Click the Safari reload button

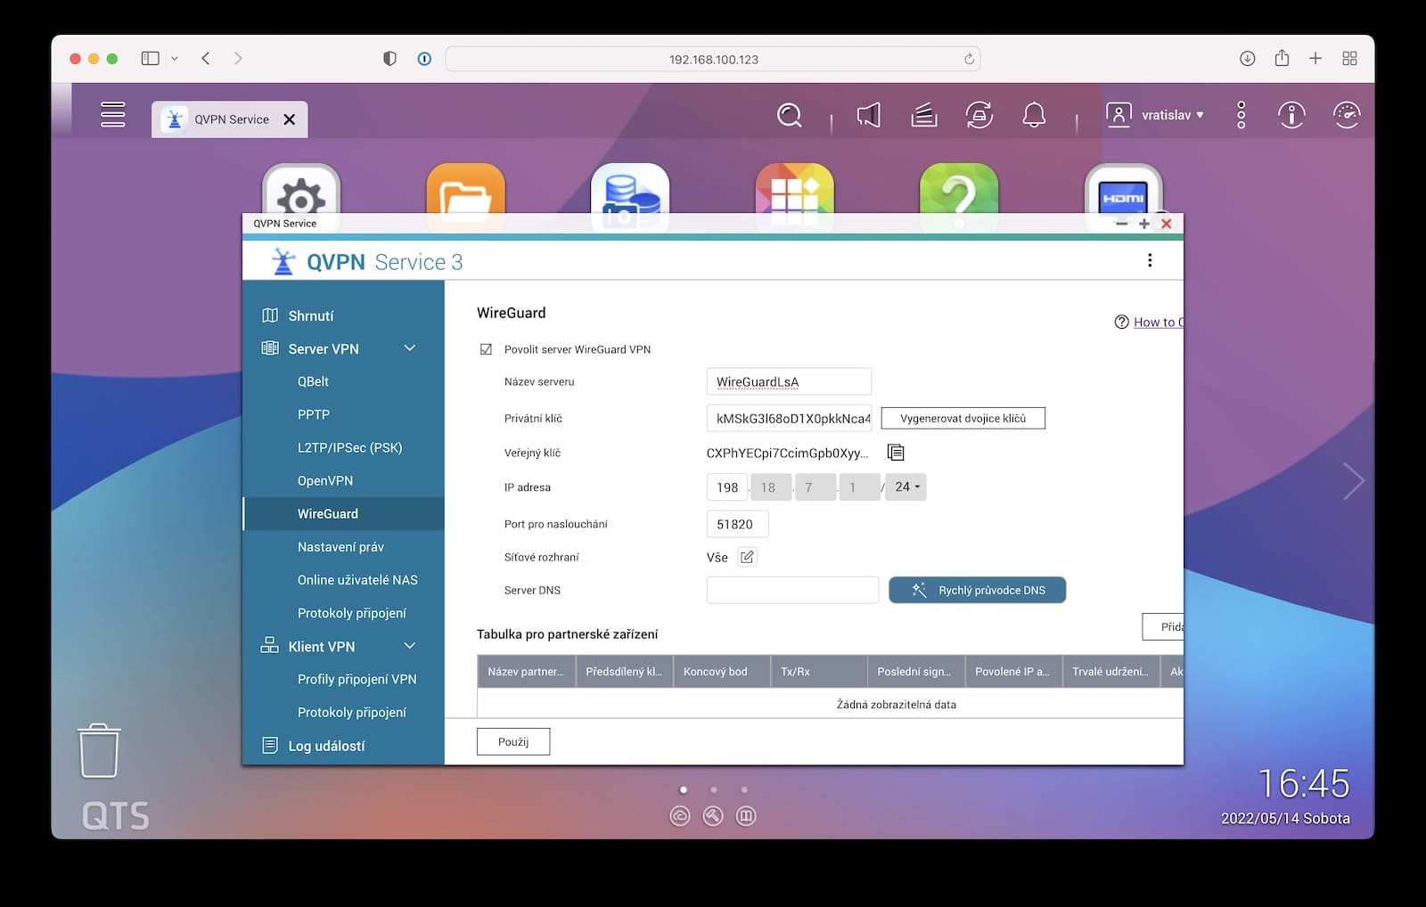(969, 59)
